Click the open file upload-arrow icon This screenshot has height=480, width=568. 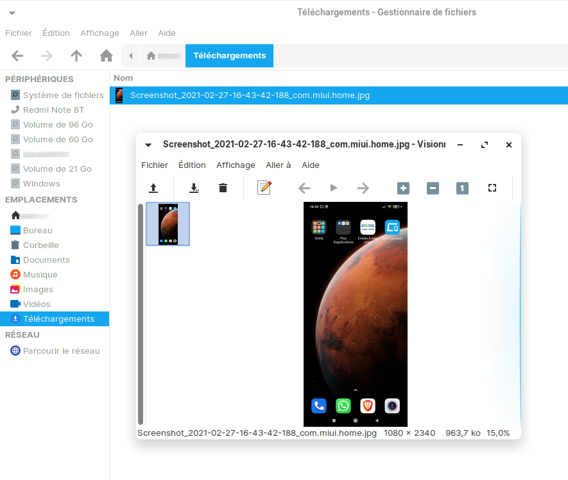[153, 188]
